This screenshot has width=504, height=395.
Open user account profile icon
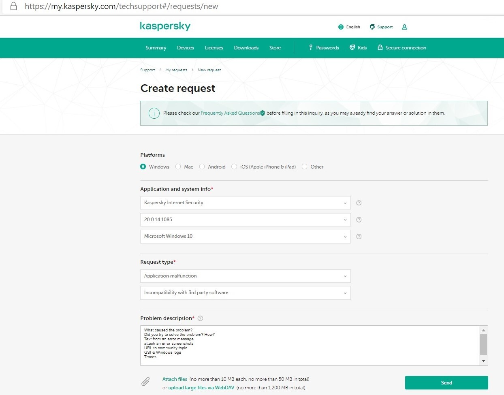tap(404, 27)
